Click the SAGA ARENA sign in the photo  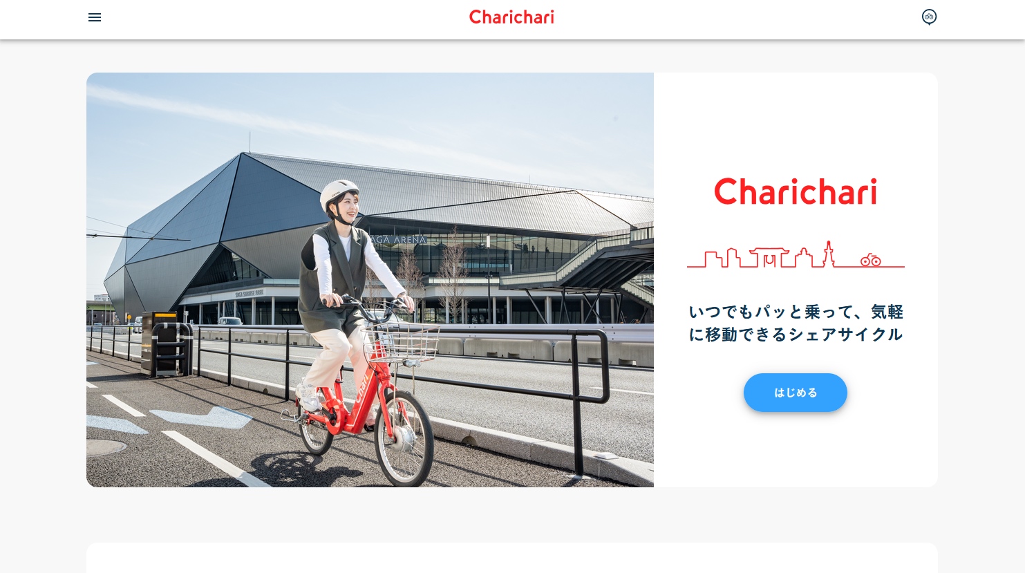pyautogui.click(x=397, y=240)
